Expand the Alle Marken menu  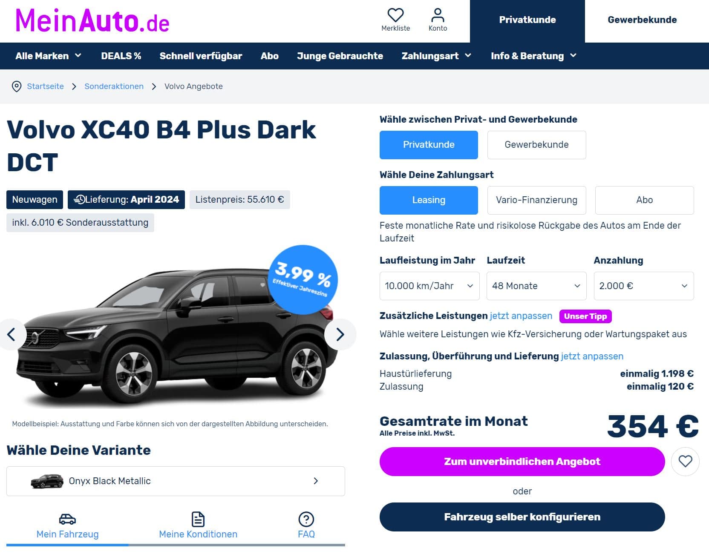coord(48,56)
